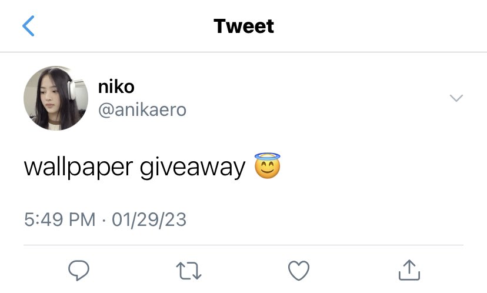This screenshot has height=293, width=487.
Task: Reply to niko's tweet
Action: point(79,270)
